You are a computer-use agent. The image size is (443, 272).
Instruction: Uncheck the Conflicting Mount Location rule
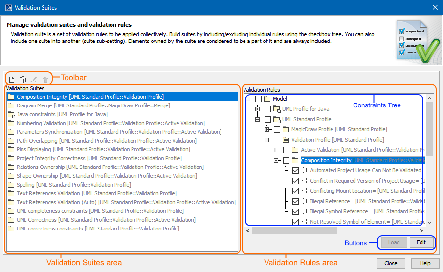[295, 191]
